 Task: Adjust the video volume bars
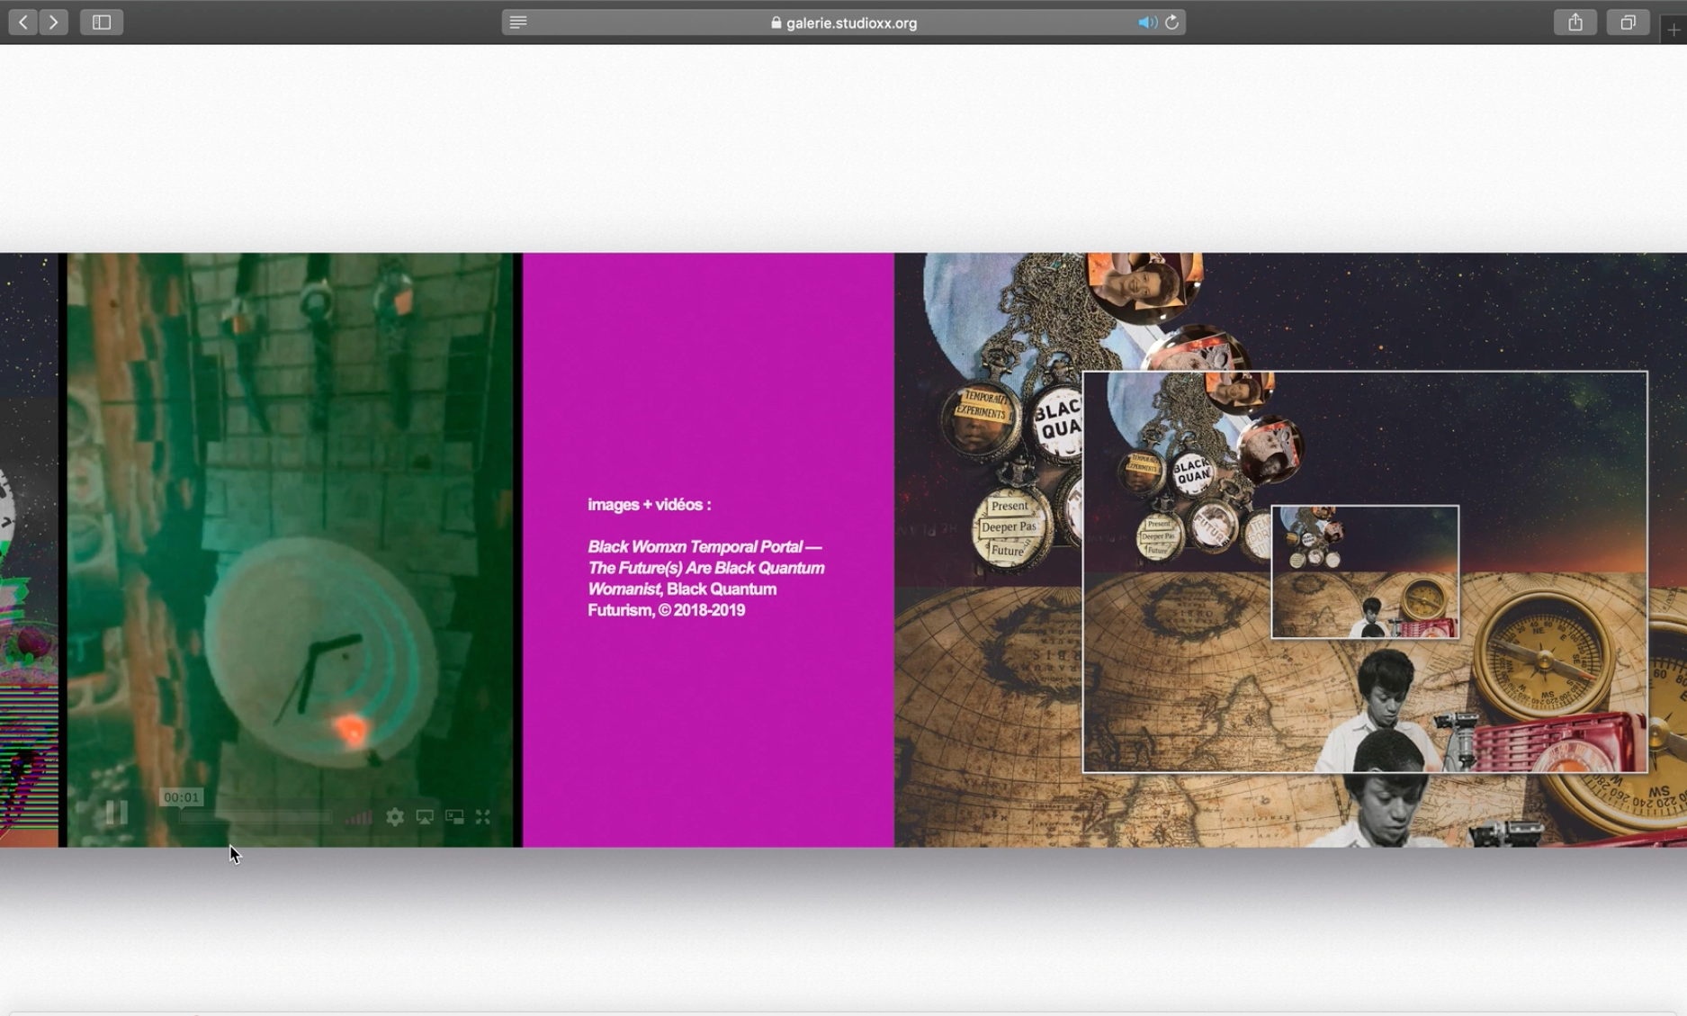(358, 817)
